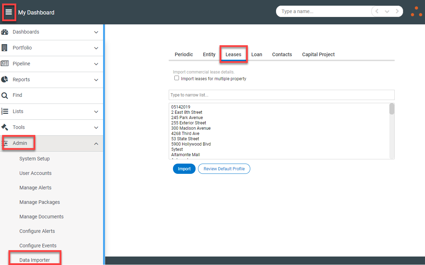Click the previous arrow in search bar
The width and height of the screenshot is (425, 265).
tap(377, 11)
